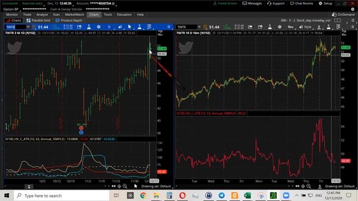Screen dimensions: 358x201
Task: Toggle left chart drawing line tool icon
Action: (x=160, y=33)
